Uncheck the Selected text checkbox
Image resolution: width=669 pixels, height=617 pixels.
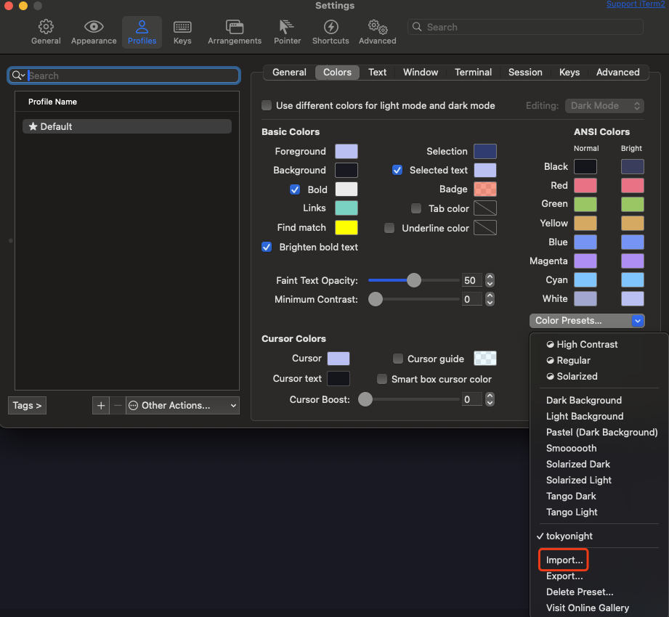(x=397, y=170)
